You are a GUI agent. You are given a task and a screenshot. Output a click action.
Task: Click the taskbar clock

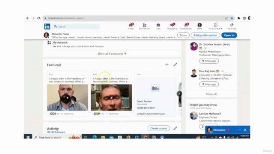pyautogui.click(x=244, y=136)
